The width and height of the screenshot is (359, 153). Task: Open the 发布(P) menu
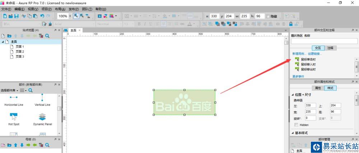click(74, 9)
